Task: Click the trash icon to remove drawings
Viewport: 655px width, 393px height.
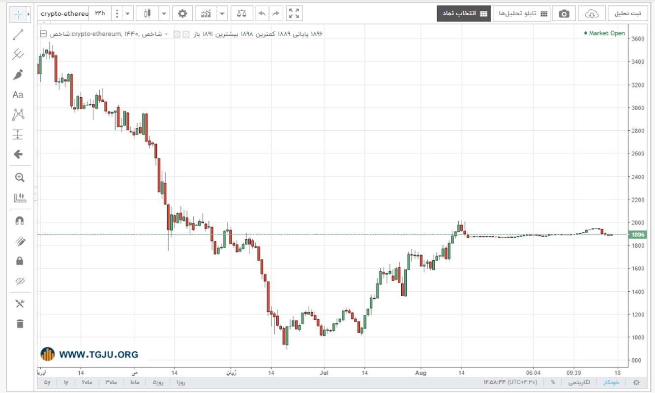Action: [20, 324]
